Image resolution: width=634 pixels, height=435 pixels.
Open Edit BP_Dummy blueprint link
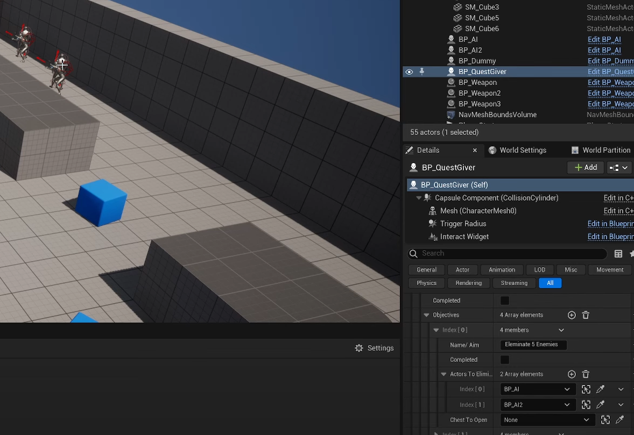610,61
